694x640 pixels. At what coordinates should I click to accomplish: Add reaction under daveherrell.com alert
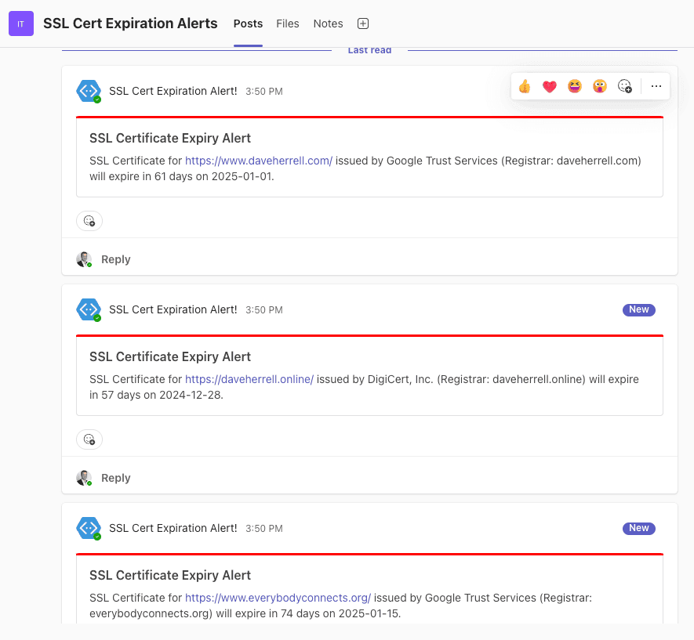[x=89, y=221]
